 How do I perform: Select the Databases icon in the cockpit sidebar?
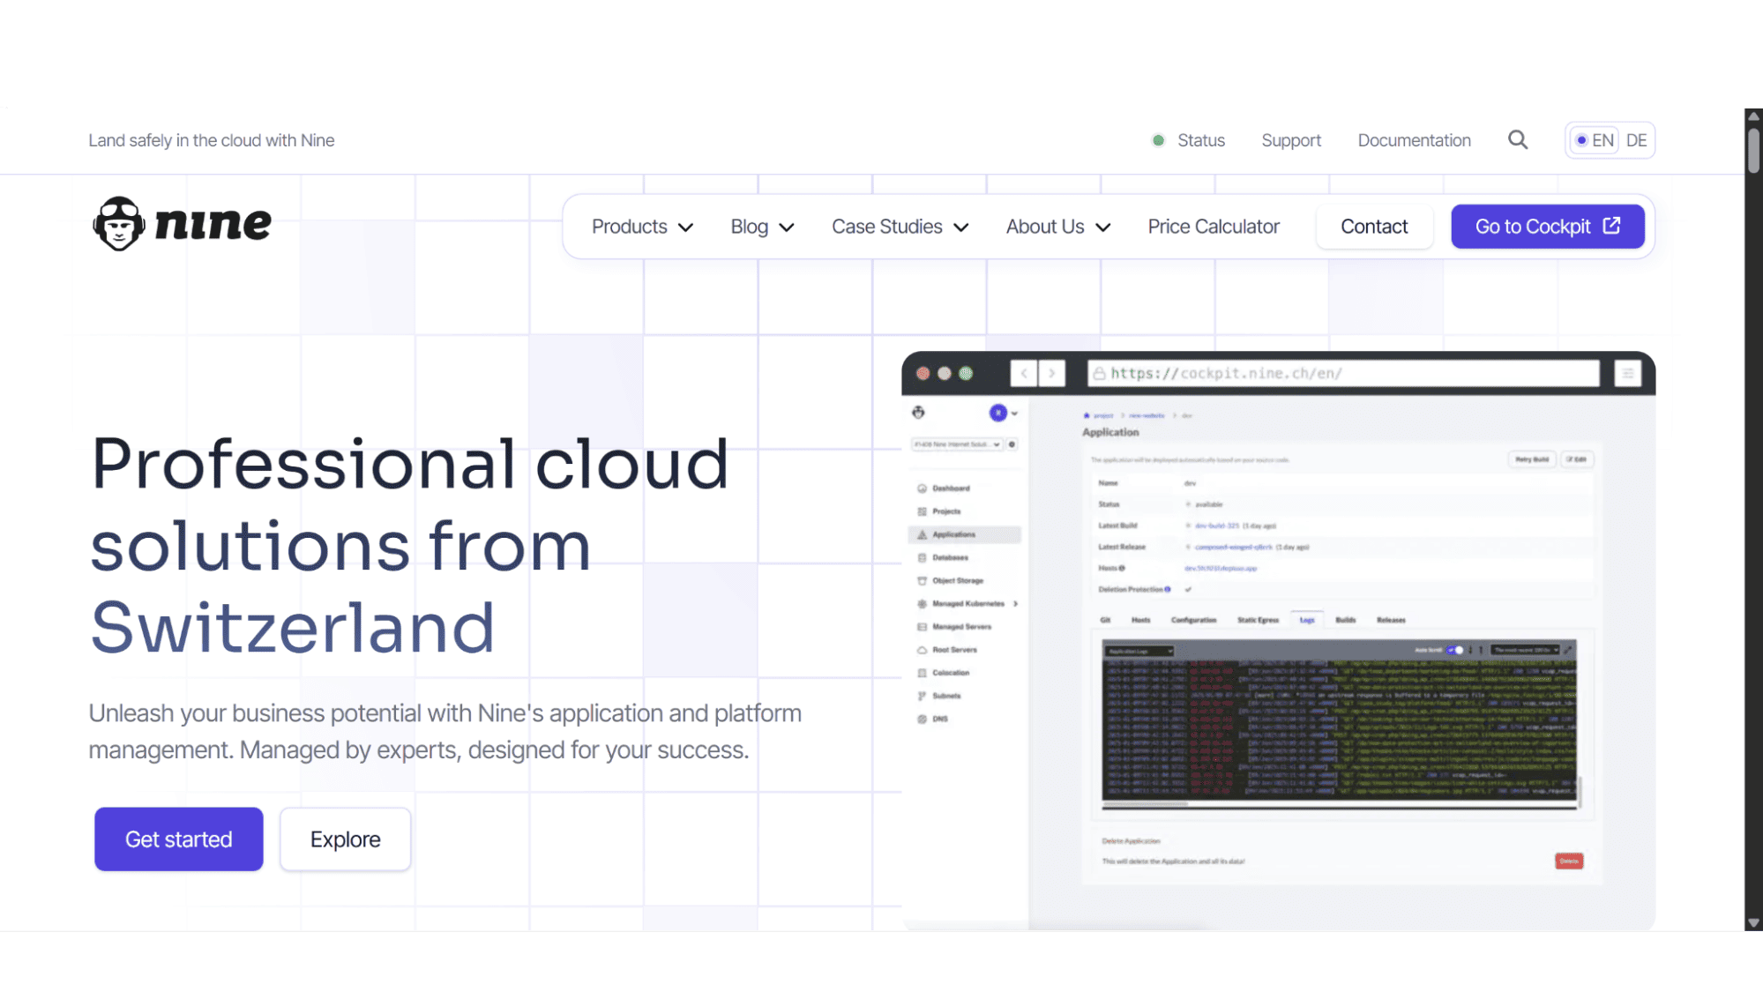pos(922,557)
